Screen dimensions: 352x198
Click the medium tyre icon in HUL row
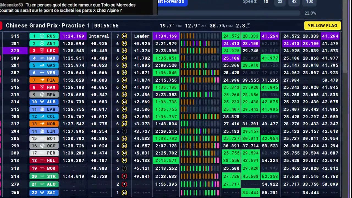click(124, 160)
